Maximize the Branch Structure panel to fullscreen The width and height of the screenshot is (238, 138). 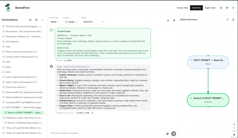233,19
